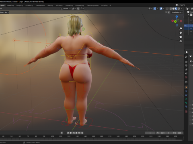Toggle snapping magnet button

pyautogui.click(x=78, y=8)
